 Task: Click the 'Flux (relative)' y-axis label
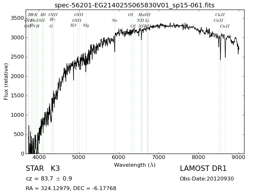pyautogui.click(x=6, y=82)
